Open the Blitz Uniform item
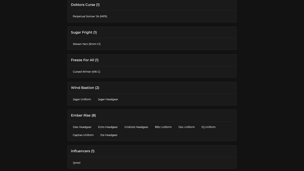Image resolution: width=304 pixels, height=171 pixels. 163,127
